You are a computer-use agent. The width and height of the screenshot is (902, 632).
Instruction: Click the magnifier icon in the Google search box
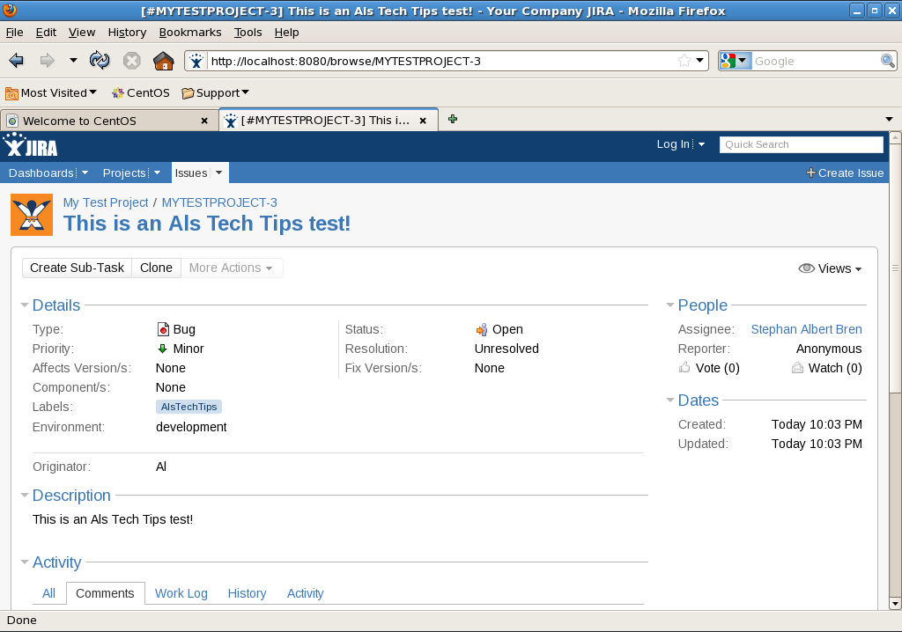point(888,61)
